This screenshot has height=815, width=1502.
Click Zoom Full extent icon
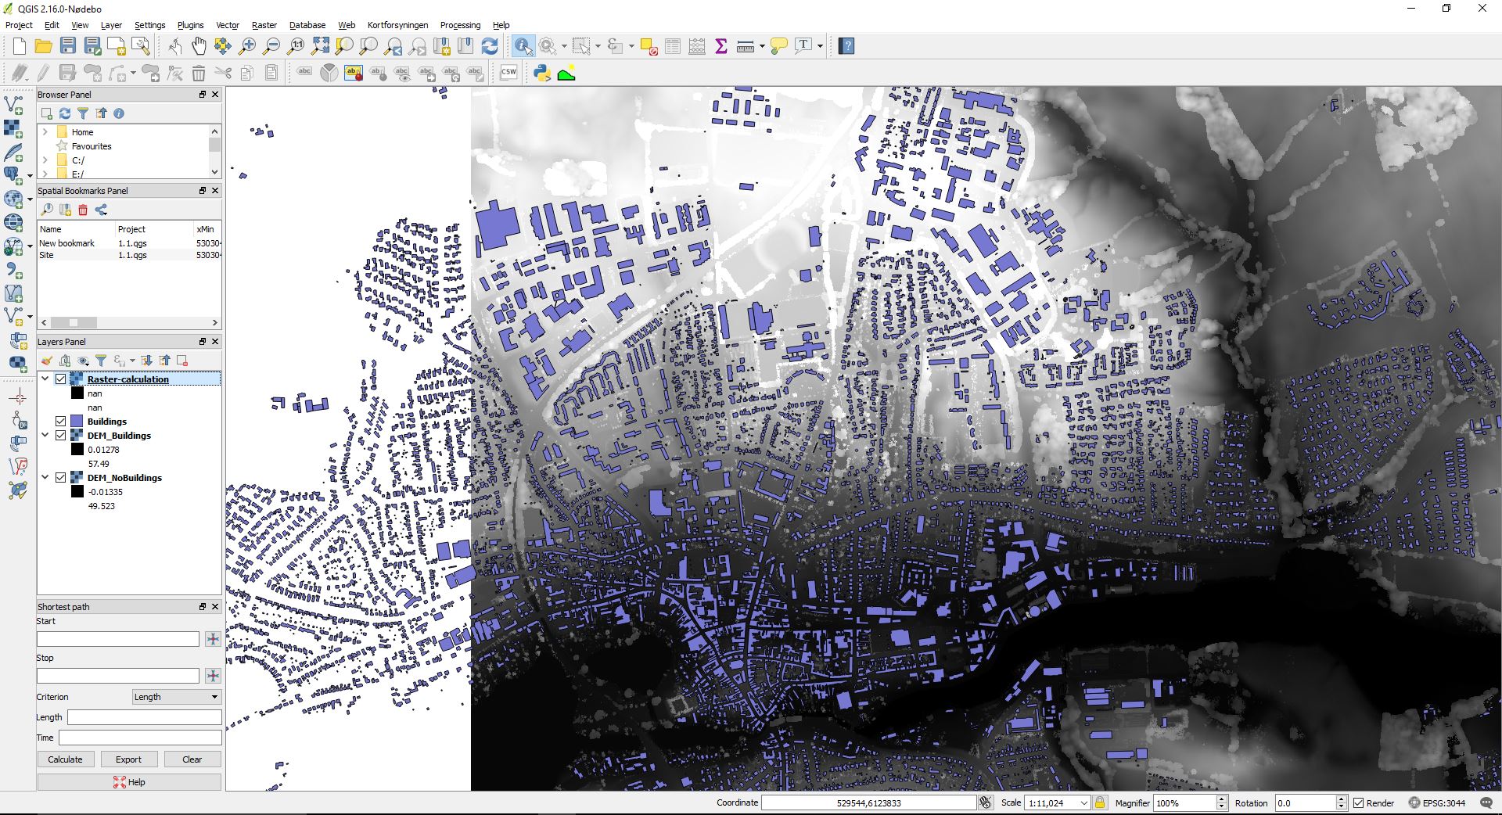(x=320, y=46)
